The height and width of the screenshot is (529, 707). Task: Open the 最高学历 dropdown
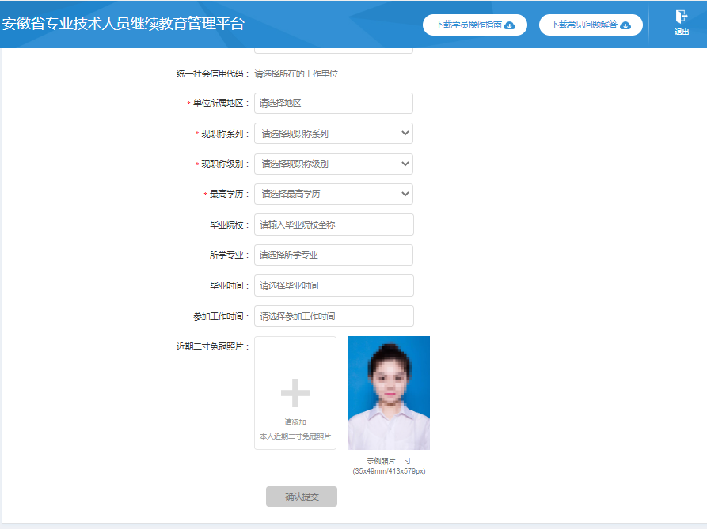(x=333, y=194)
